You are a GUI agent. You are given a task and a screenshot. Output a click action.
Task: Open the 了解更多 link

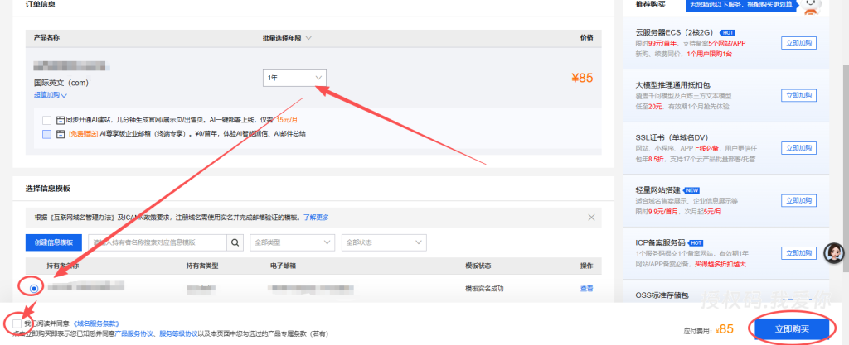[x=316, y=218]
